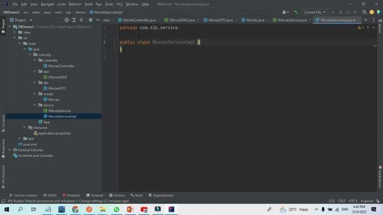Open File Explorer from the taskbar
Screen dimensions: 383x215
(x=102, y=210)
